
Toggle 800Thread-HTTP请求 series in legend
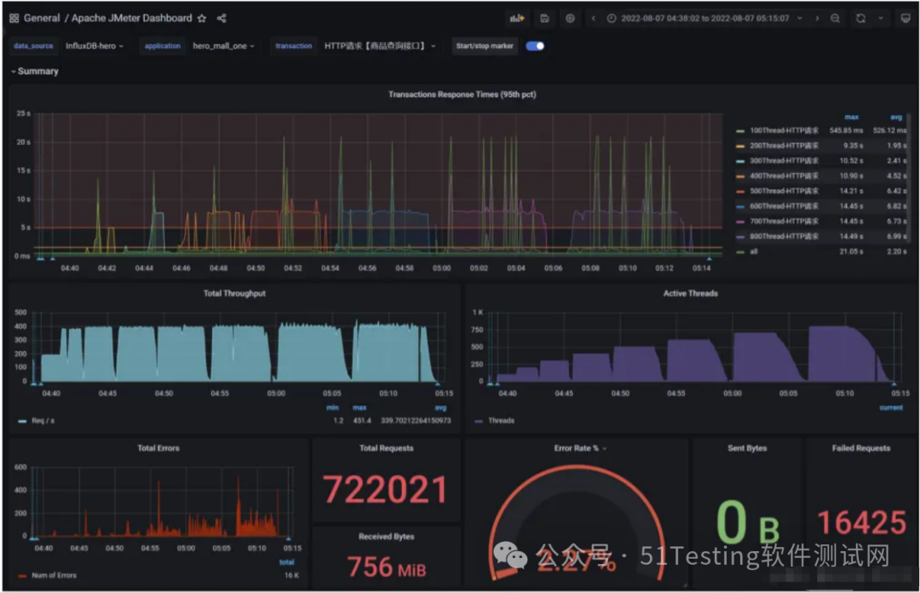(784, 236)
